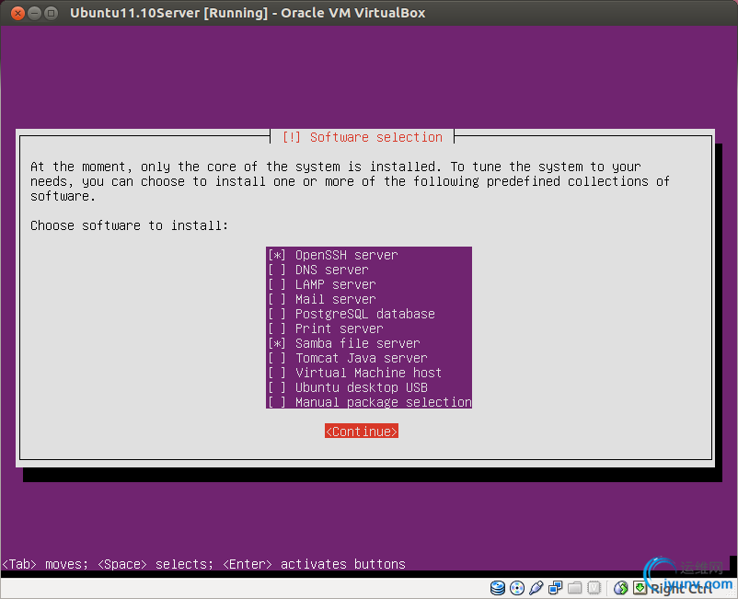Click the Tab moves Space selects help line
This screenshot has width=738, height=599.
point(203,564)
